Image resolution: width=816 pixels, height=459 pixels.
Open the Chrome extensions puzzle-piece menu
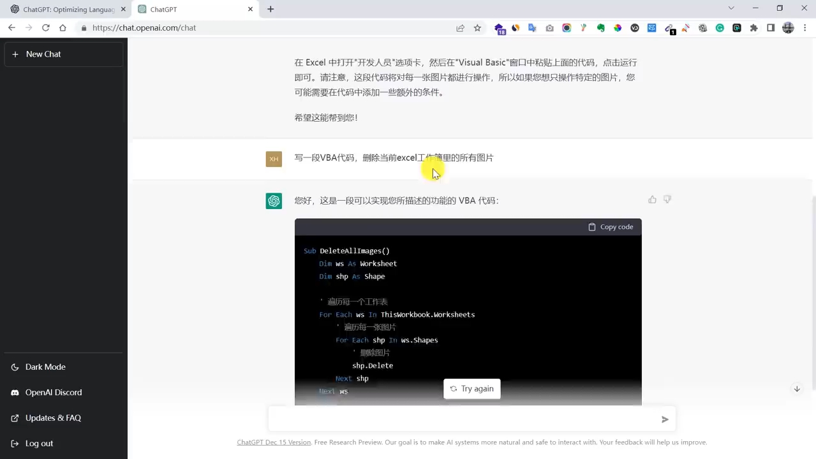tap(753, 27)
